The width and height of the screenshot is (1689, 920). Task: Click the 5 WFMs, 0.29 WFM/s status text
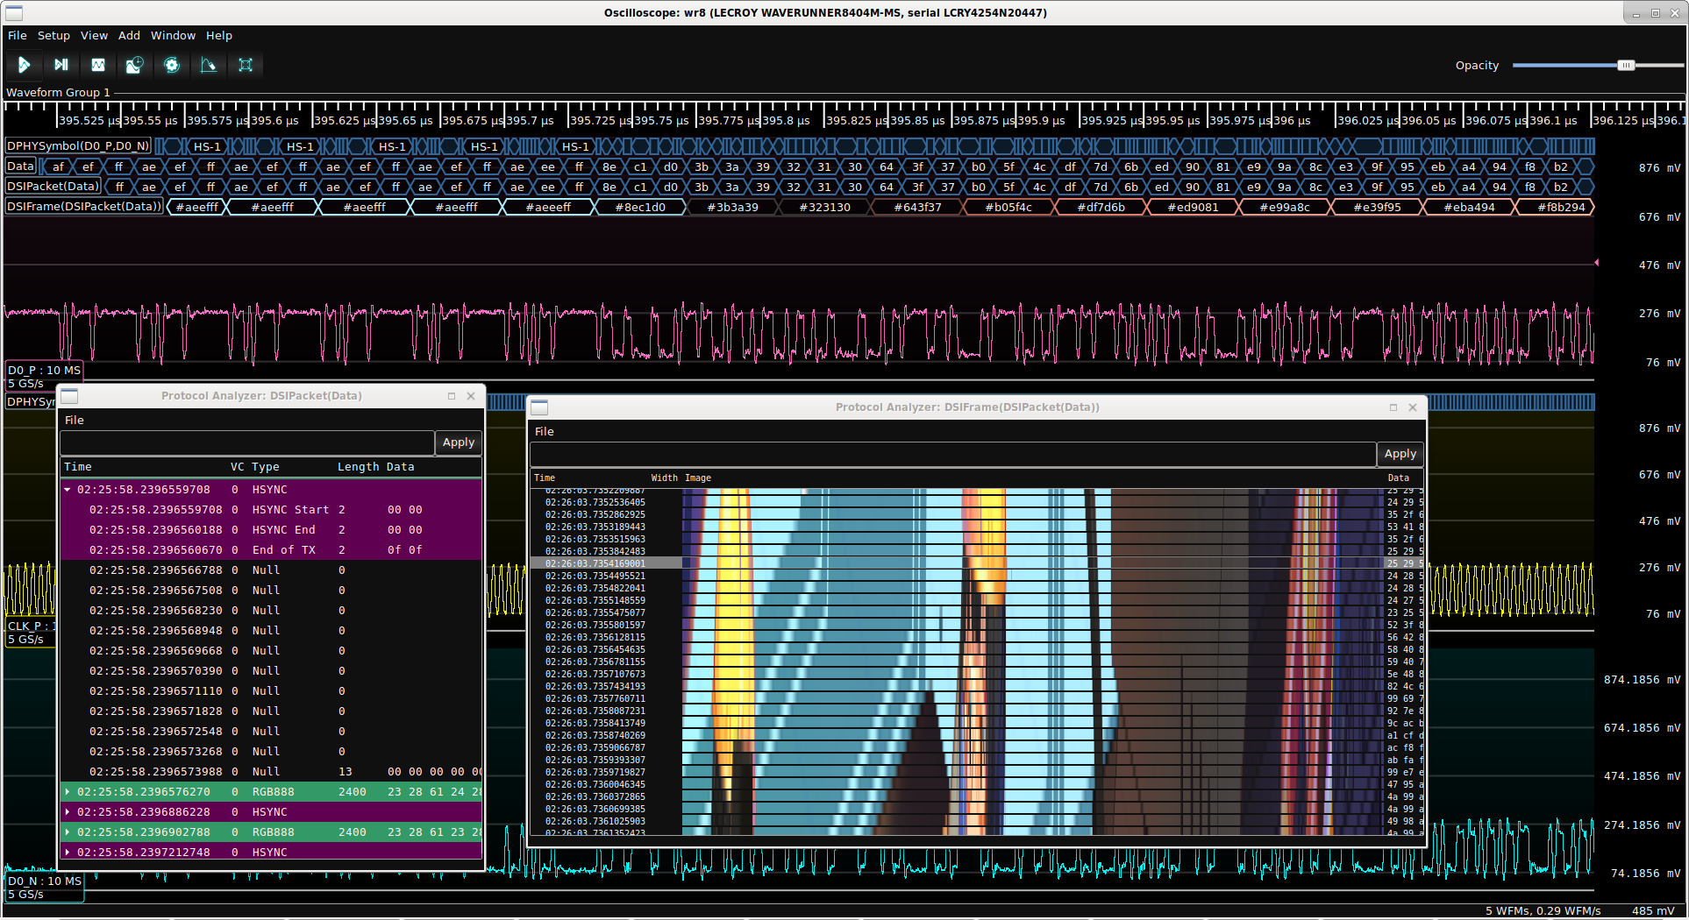[1543, 911]
